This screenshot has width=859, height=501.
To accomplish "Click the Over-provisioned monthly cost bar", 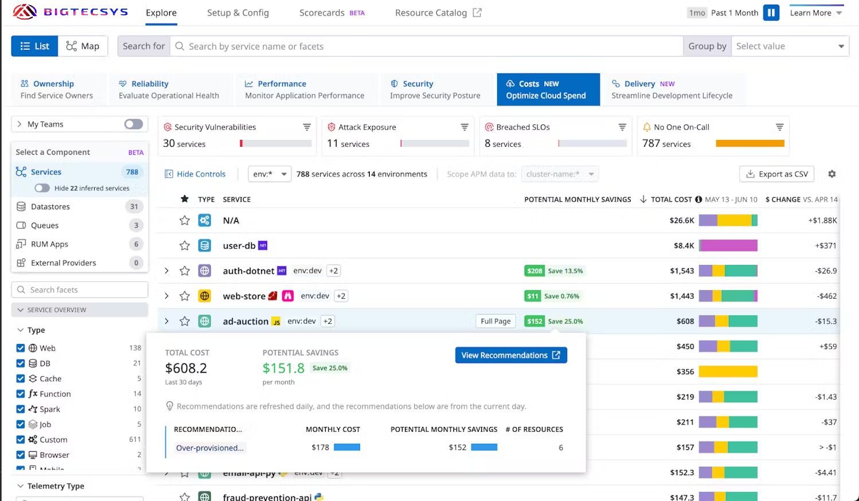I will 347,447.
